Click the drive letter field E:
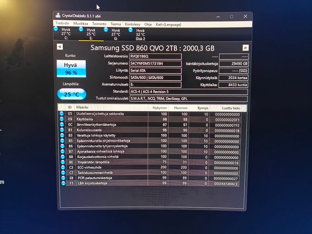The height and width of the screenshot is (234, 312). click(x=155, y=84)
